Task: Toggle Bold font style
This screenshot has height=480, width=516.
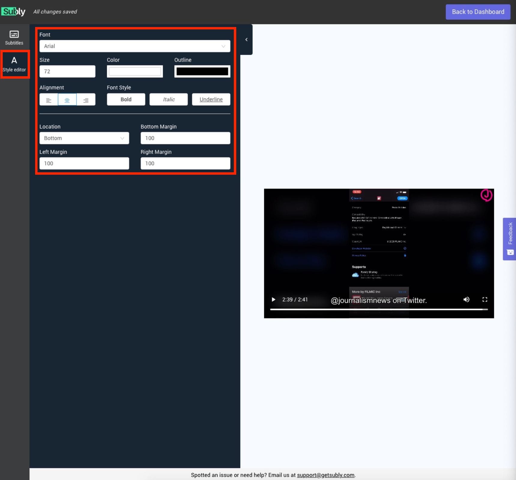Action: [x=126, y=100]
